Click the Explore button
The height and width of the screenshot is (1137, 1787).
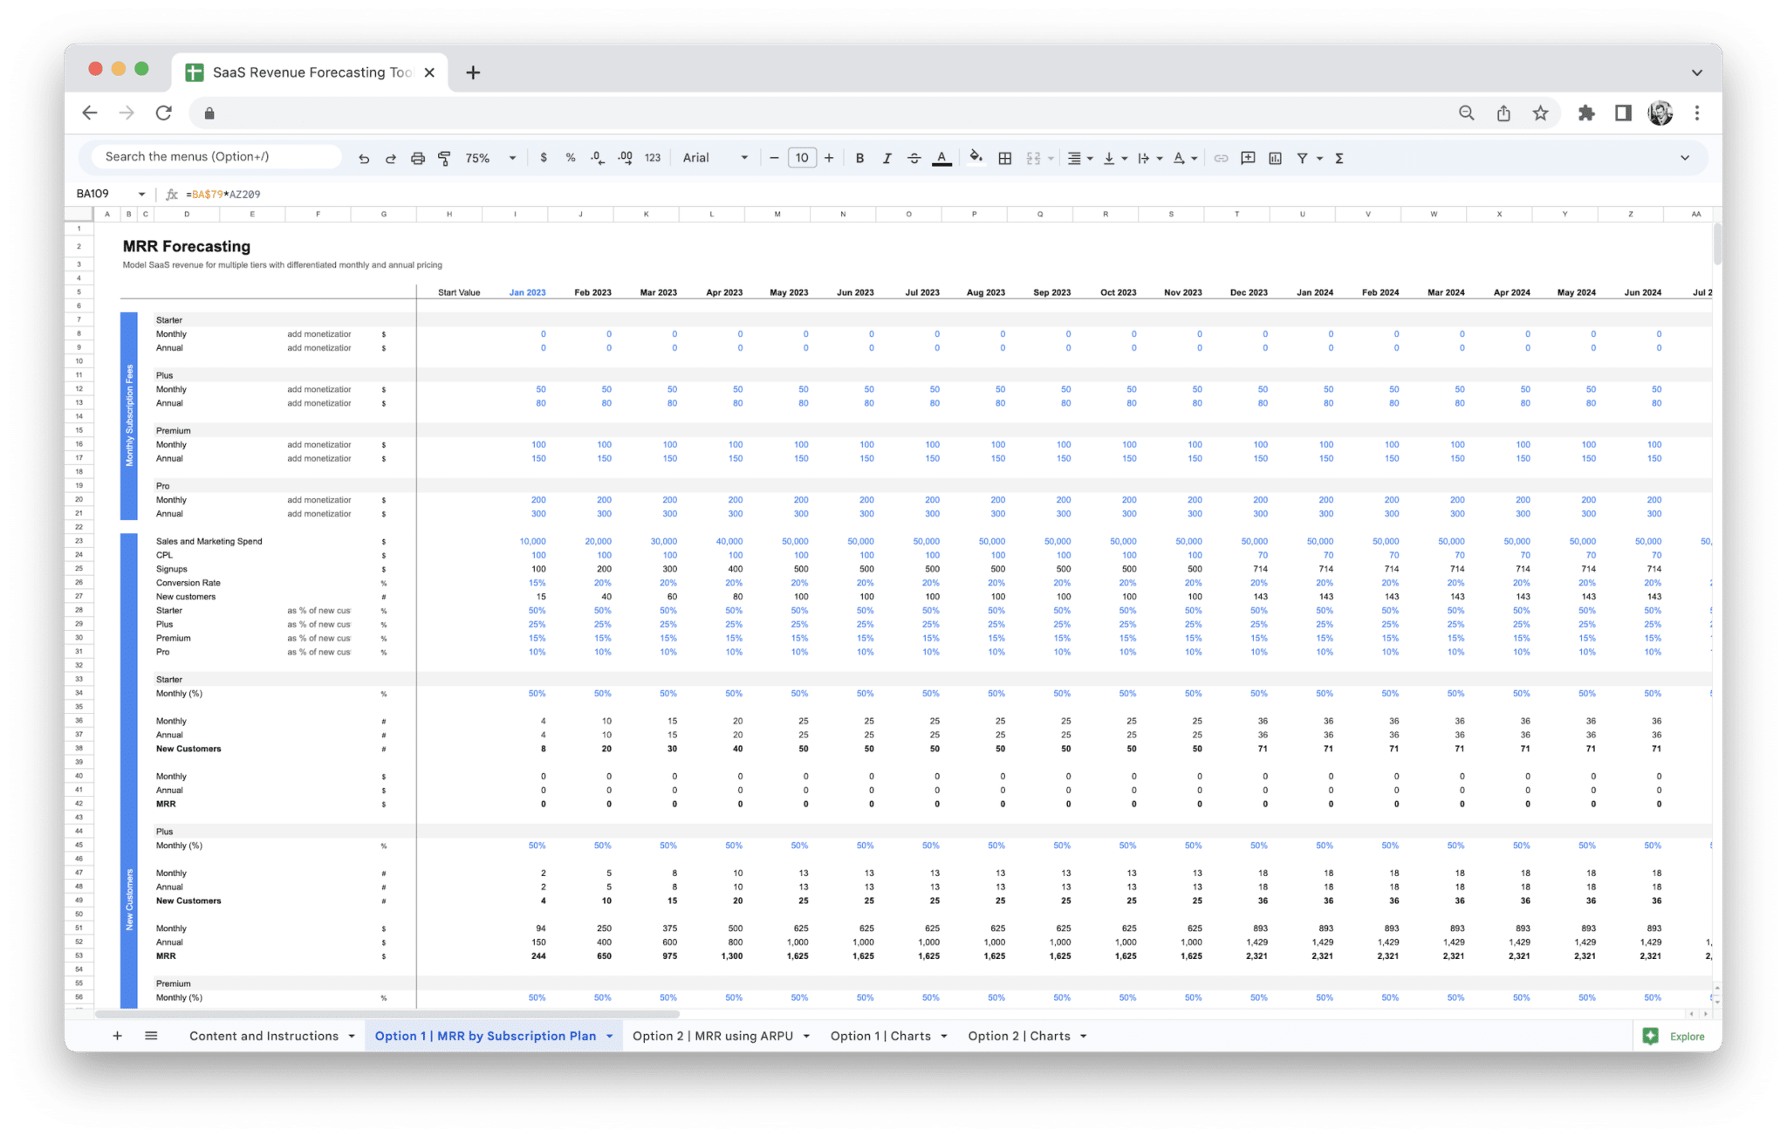point(1676,1036)
